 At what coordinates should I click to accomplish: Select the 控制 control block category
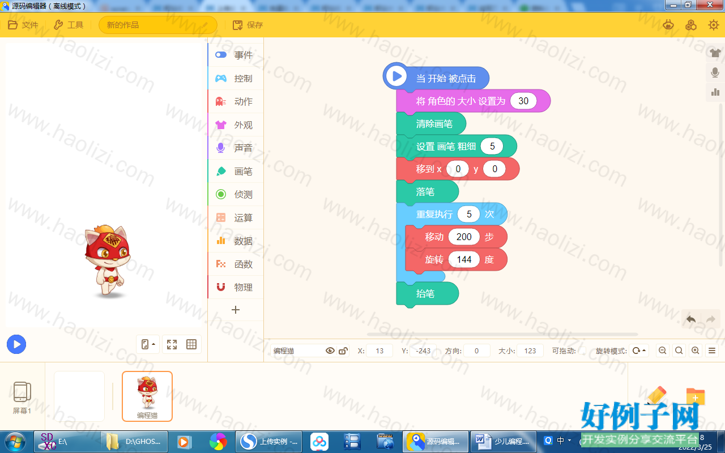[236, 78]
